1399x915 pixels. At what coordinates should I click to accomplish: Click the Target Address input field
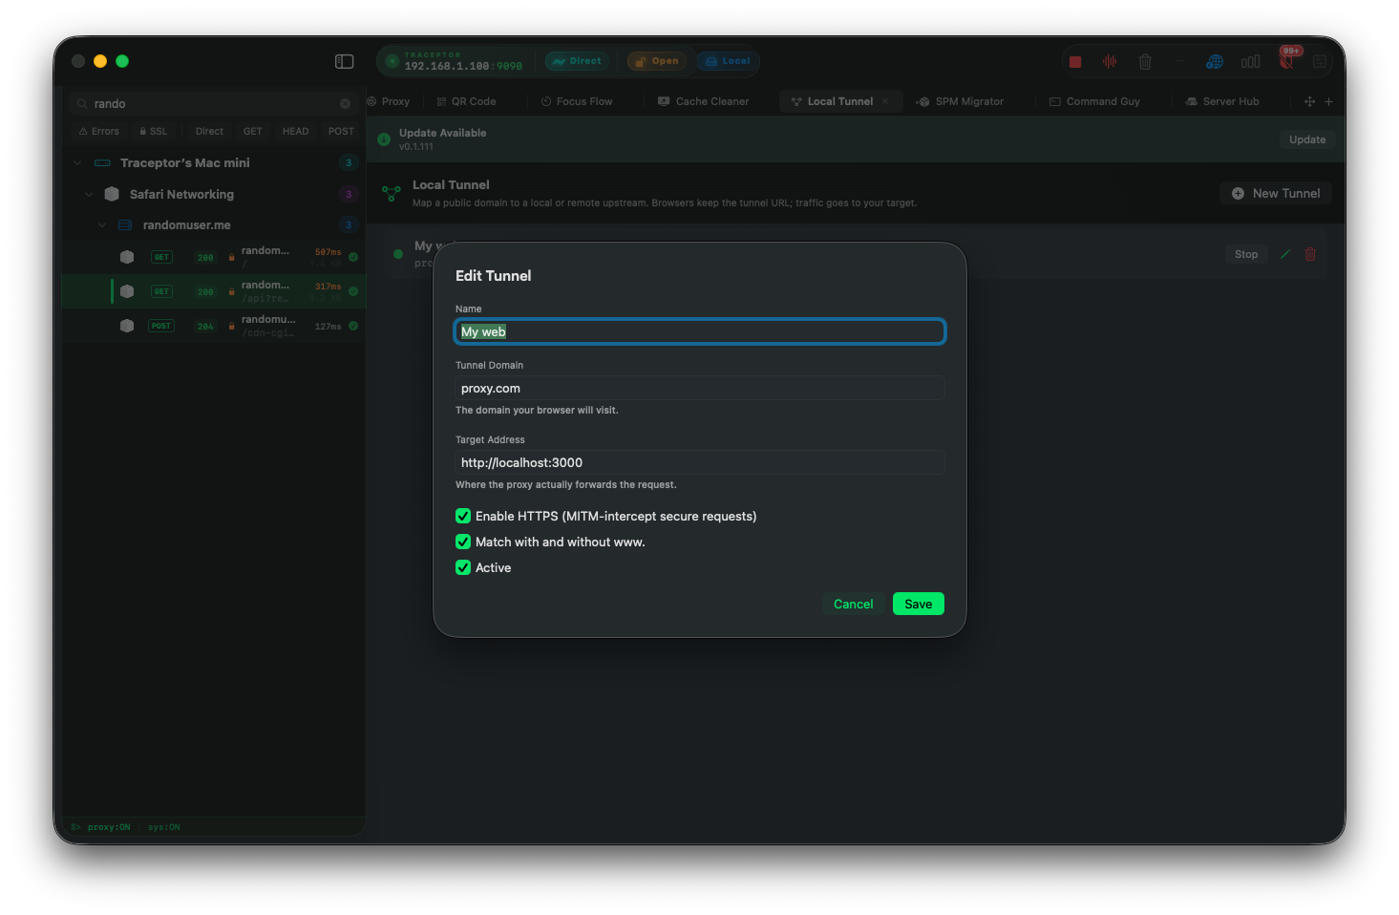point(700,462)
